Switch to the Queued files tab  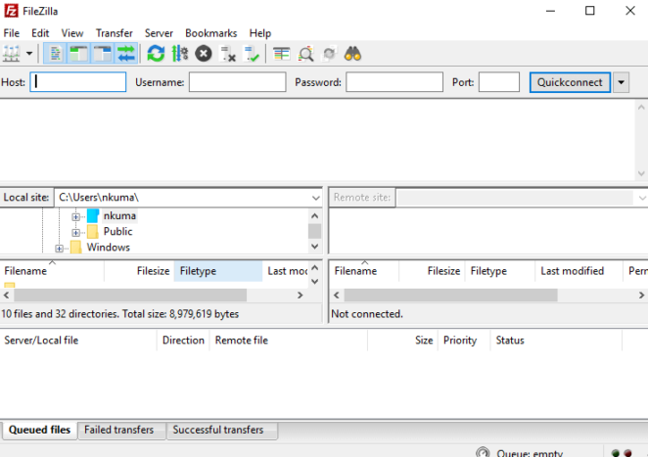40,431
